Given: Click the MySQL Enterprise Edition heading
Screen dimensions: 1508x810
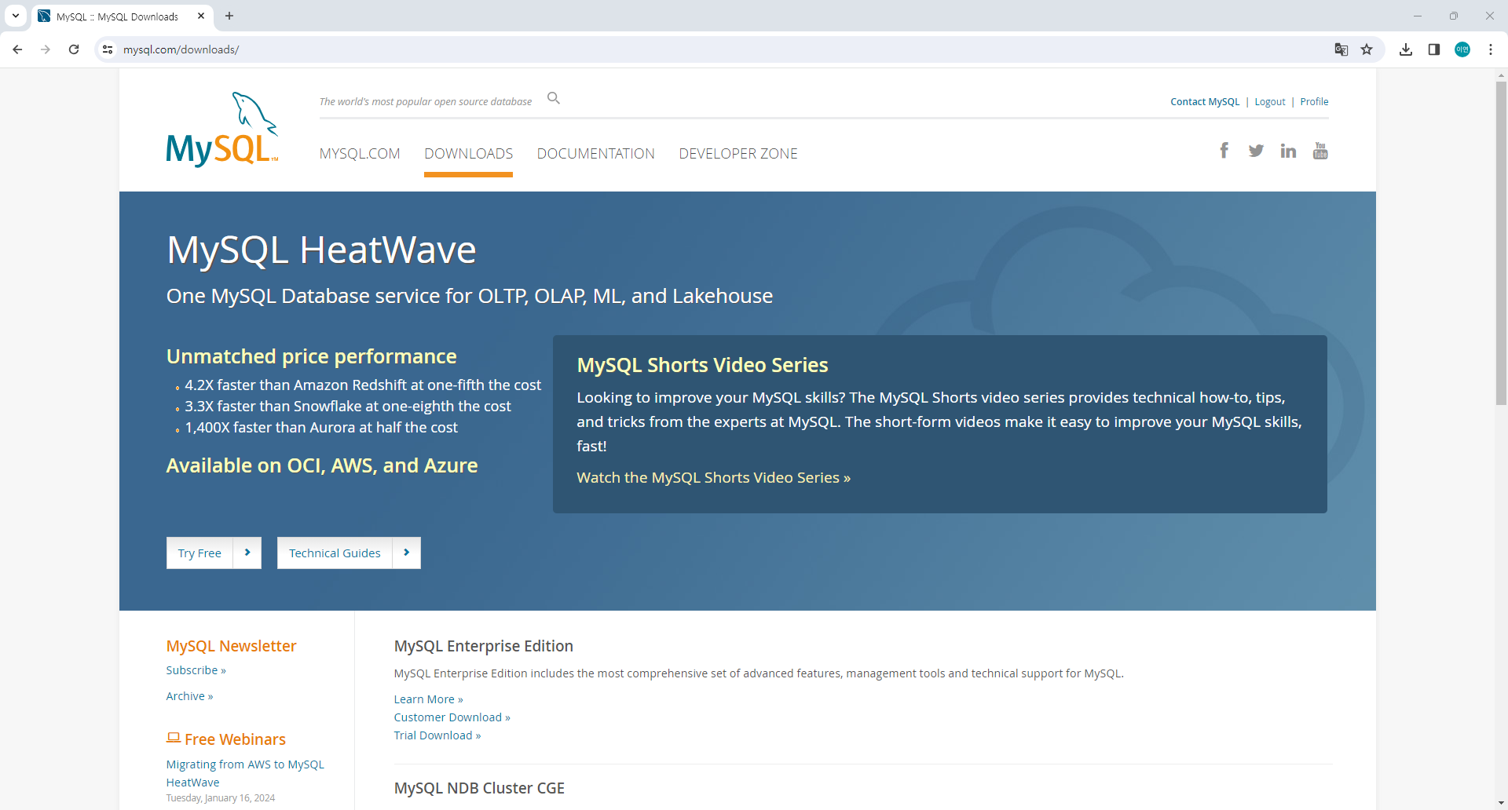Looking at the screenshot, I should tap(483, 646).
